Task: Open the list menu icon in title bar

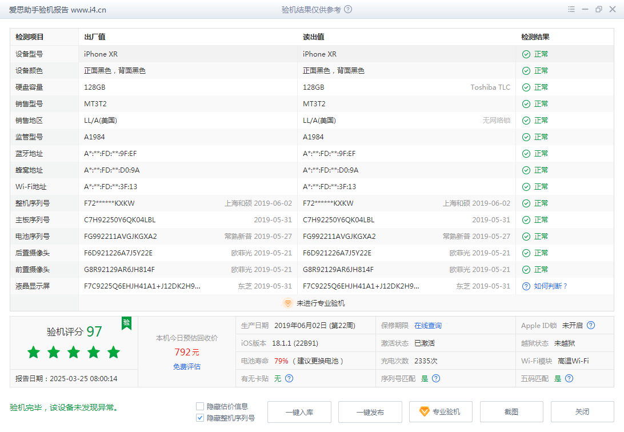Action: pyautogui.click(x=571, y=9)
